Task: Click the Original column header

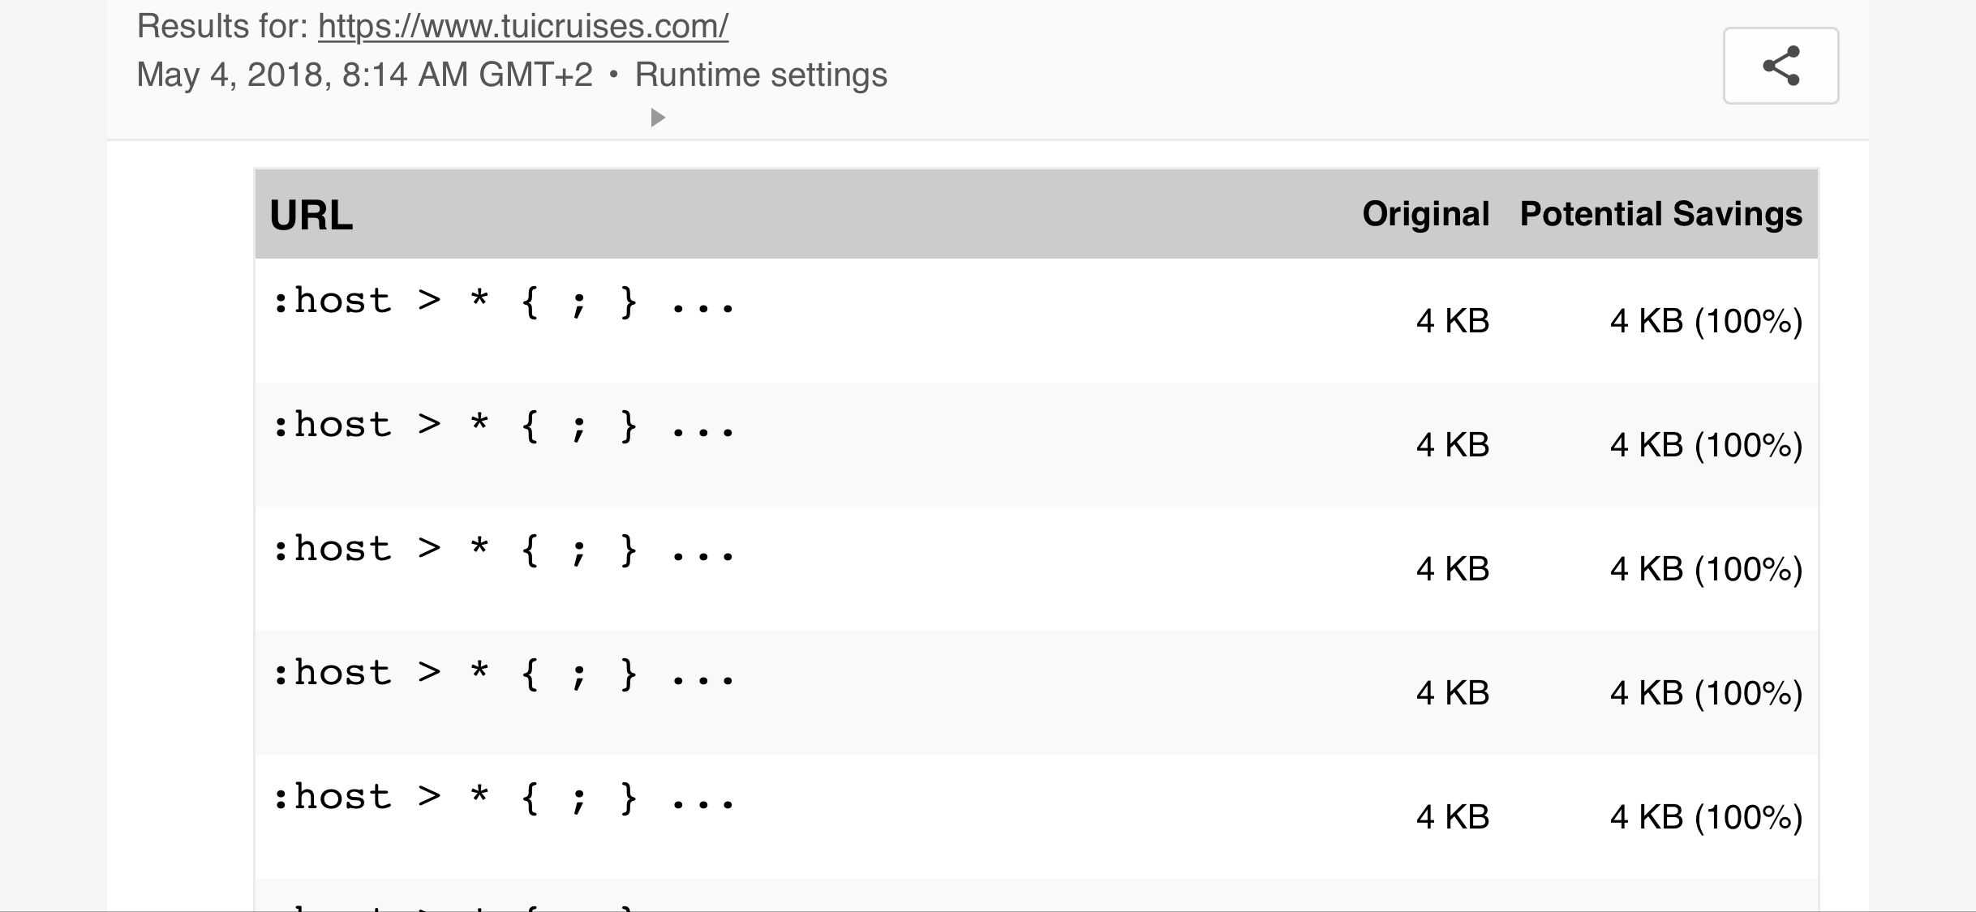Action: [1425, 214]
